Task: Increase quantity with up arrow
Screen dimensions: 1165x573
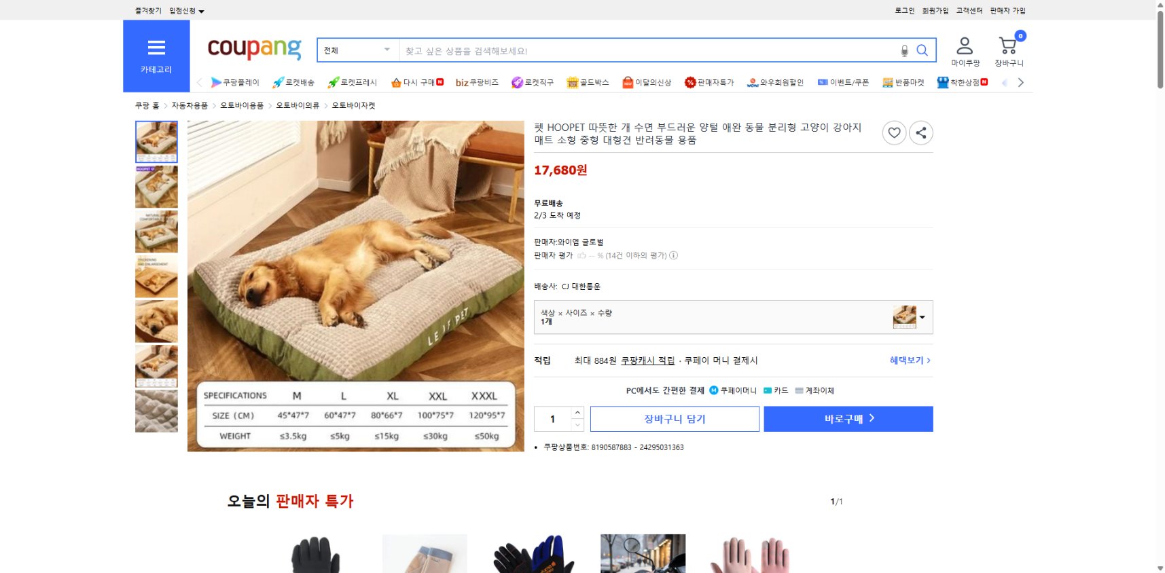Action: 577,413
